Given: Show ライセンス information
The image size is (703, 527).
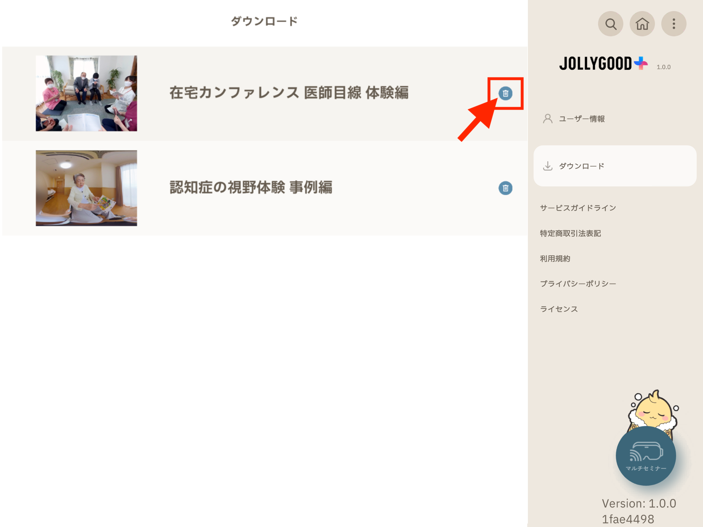Looking at the screenshot, I should point(559,308).
